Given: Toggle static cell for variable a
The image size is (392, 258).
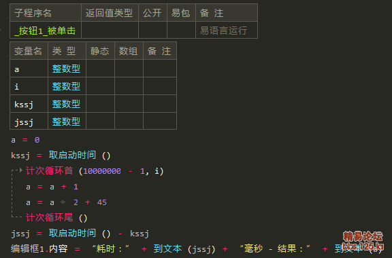Looking at the screenshot, I should coord(100,69).
